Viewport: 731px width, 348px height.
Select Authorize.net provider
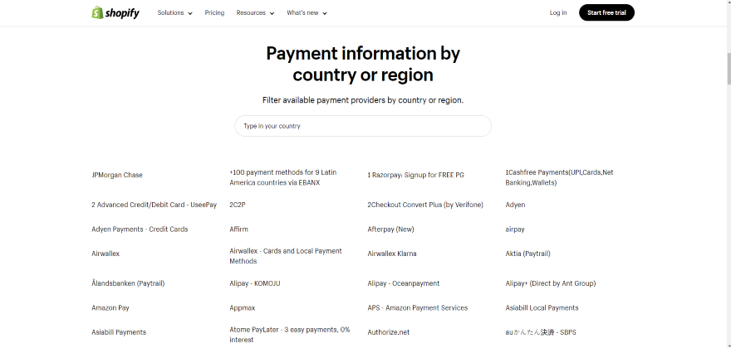tap(389, 332)
